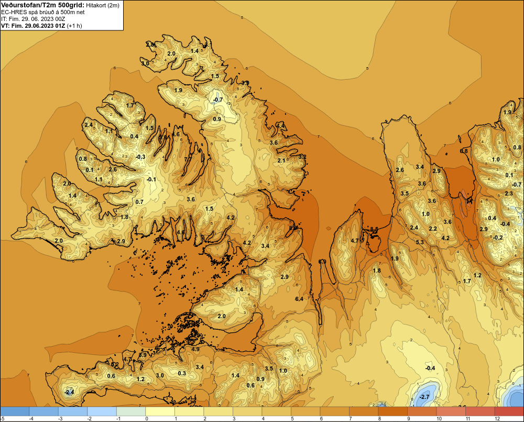Screen dimensions: 524x422
Task: Select legend swatch between 4 and 5
Action: pos(276,412)
